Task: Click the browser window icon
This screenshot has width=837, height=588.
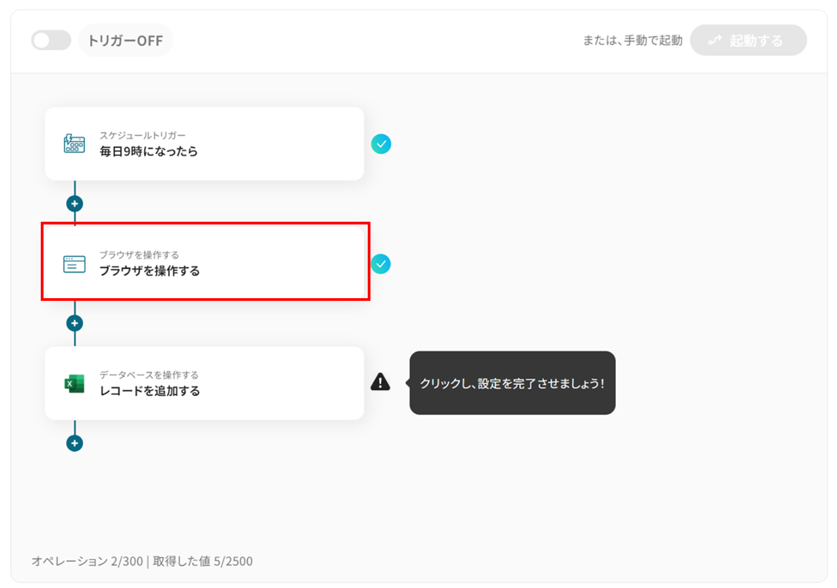Action: click(74, 264)
